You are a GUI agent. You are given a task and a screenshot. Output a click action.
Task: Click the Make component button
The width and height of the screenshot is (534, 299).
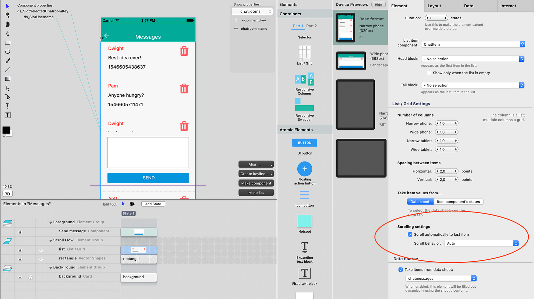256,183
